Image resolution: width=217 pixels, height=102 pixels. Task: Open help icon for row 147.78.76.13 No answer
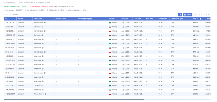tap(43, 39)
